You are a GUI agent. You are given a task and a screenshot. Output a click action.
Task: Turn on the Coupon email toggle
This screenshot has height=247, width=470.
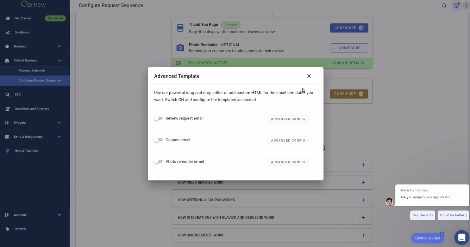tap(158, 140)
